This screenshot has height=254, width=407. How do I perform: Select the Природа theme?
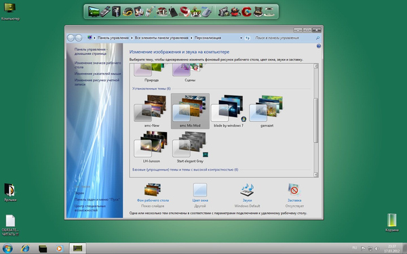151,73
